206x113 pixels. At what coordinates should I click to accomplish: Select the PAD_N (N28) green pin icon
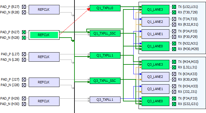(x=24, y=38)
